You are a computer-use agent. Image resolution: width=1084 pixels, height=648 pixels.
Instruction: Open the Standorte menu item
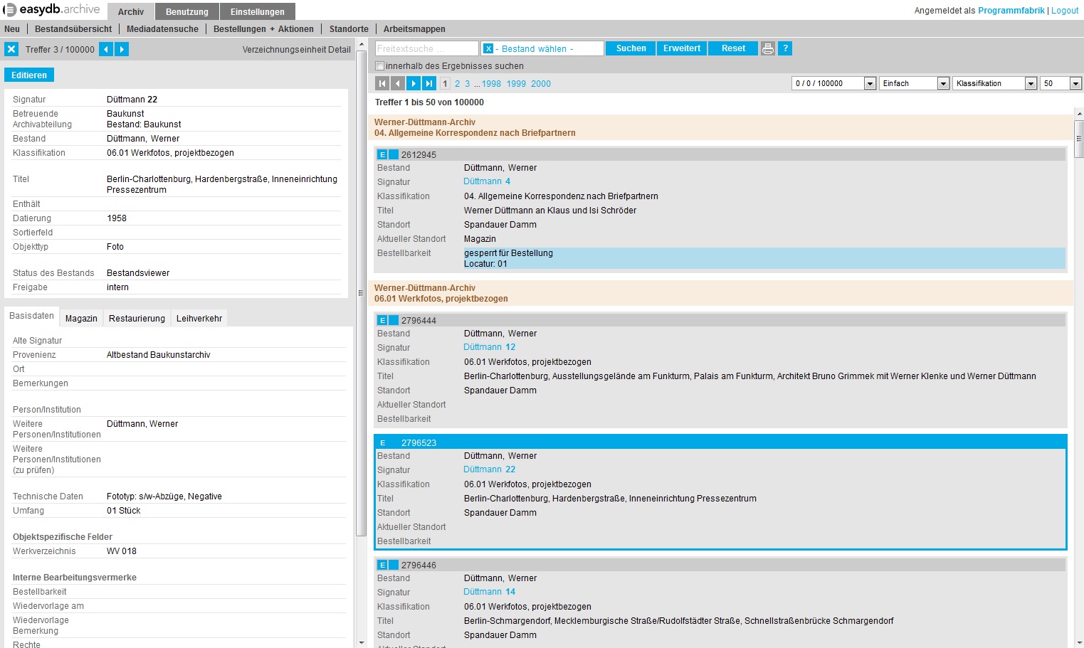point(349,29)
